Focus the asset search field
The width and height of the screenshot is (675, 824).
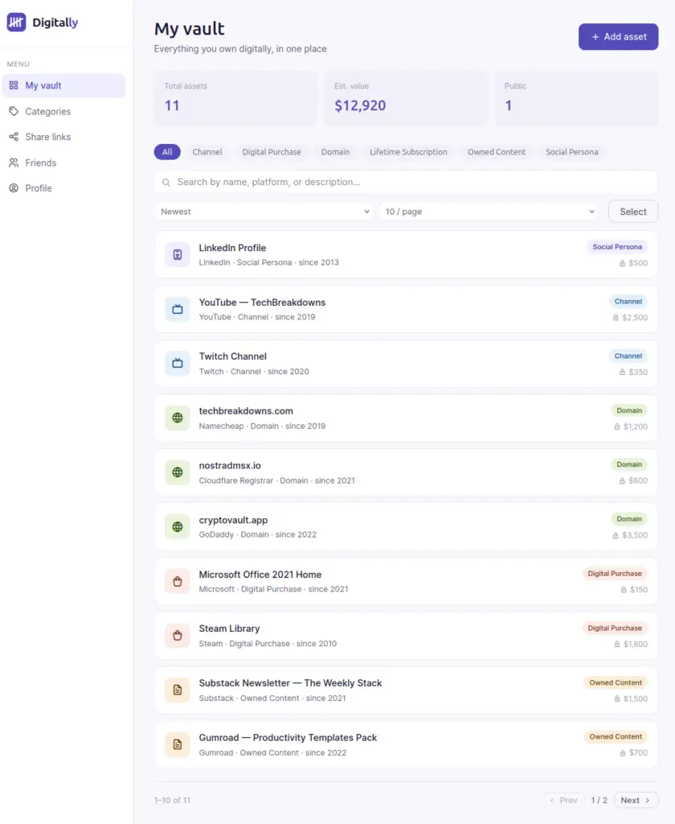[406, 183]
